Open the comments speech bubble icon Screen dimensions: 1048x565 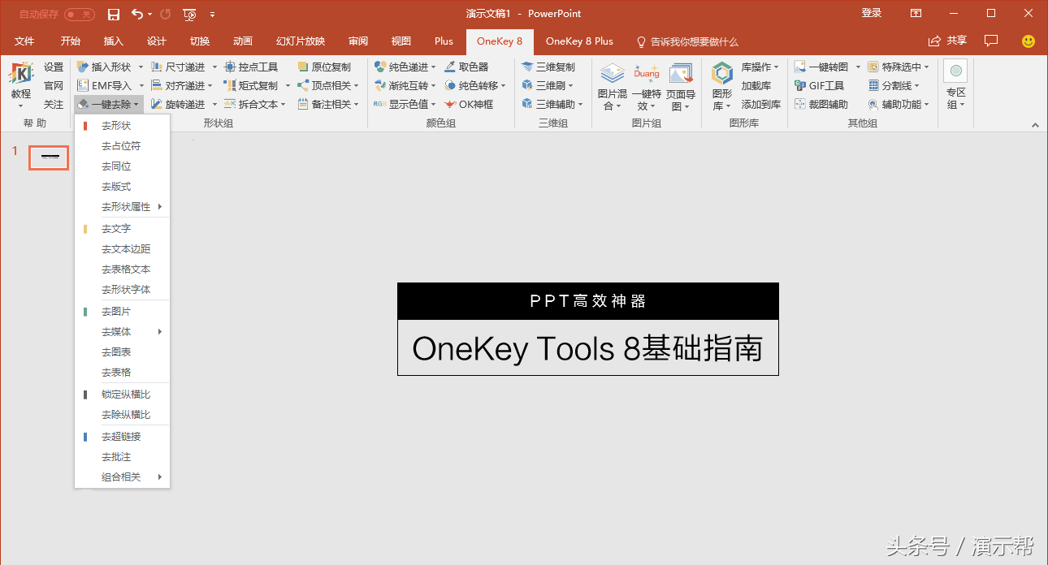990,41
